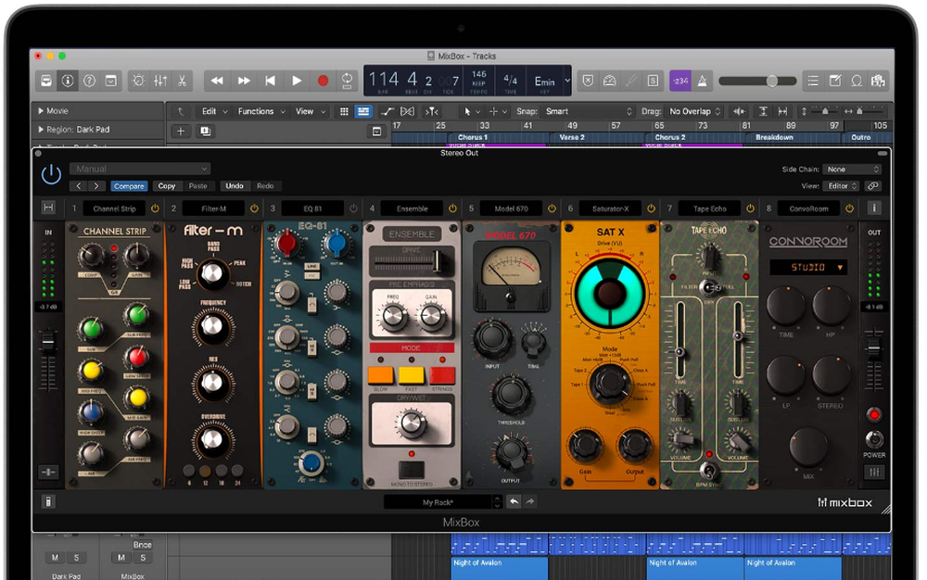
Task: Click the duplicate track icon
Action: (205, 132)
